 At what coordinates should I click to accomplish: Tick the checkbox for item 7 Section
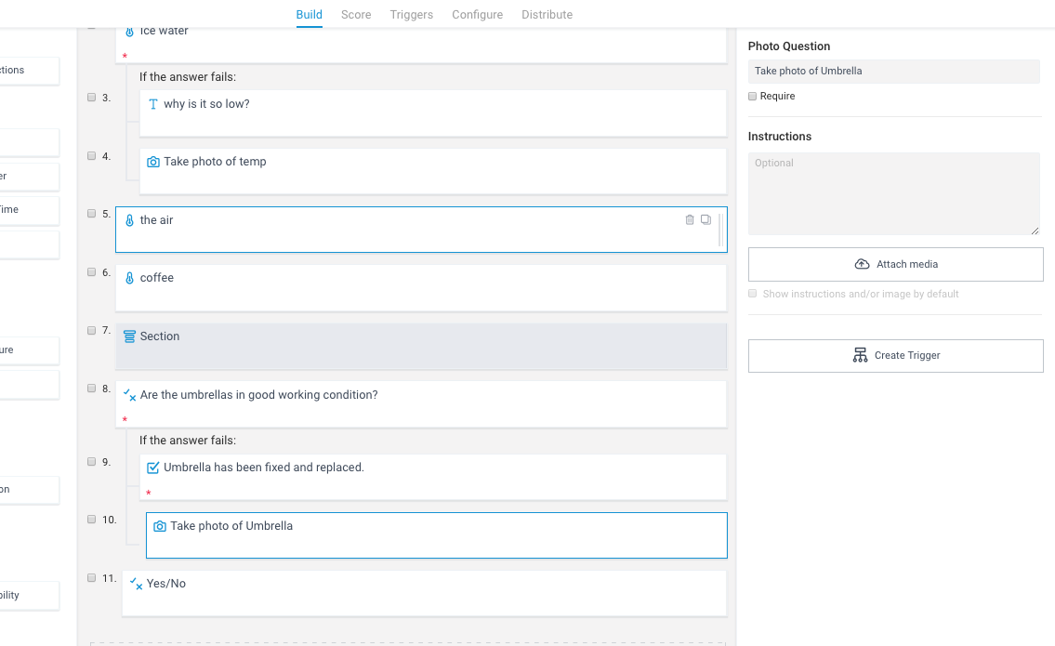click(91, 330)
